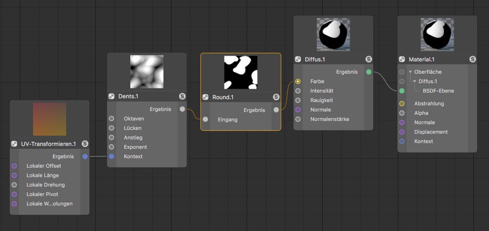This screenshot has height=231, width=489.
Task: Click the solo S icon on Round.1 node
Action: coord(276,97)
